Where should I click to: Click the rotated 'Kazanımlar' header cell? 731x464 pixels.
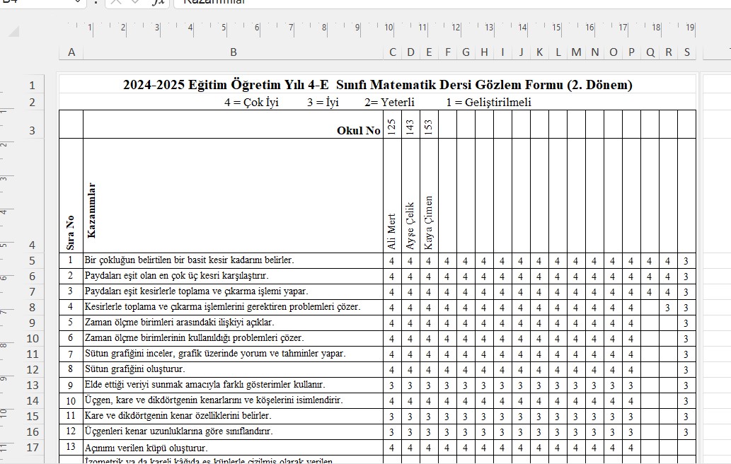point(233,196)
